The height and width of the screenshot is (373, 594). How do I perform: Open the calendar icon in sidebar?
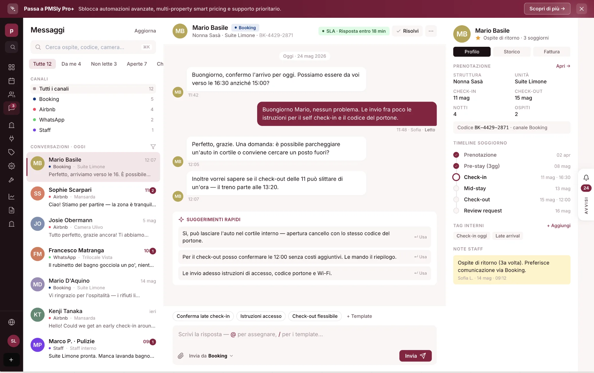(11, 81)
